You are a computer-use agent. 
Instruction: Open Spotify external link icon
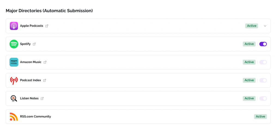(34, 44)
